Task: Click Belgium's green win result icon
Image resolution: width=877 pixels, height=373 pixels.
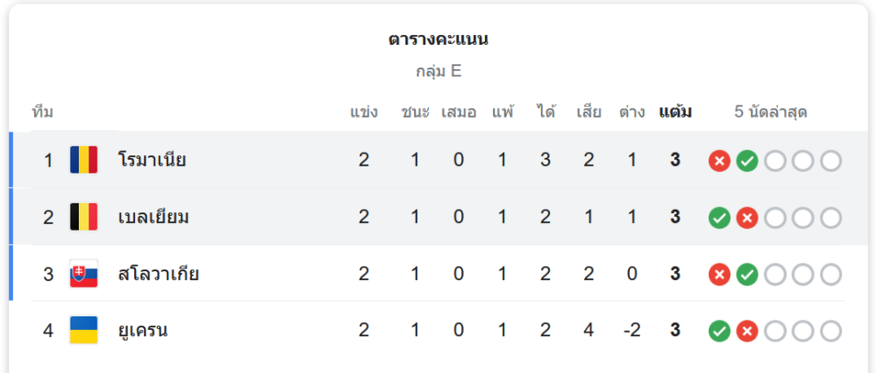Action: (719, 218)
